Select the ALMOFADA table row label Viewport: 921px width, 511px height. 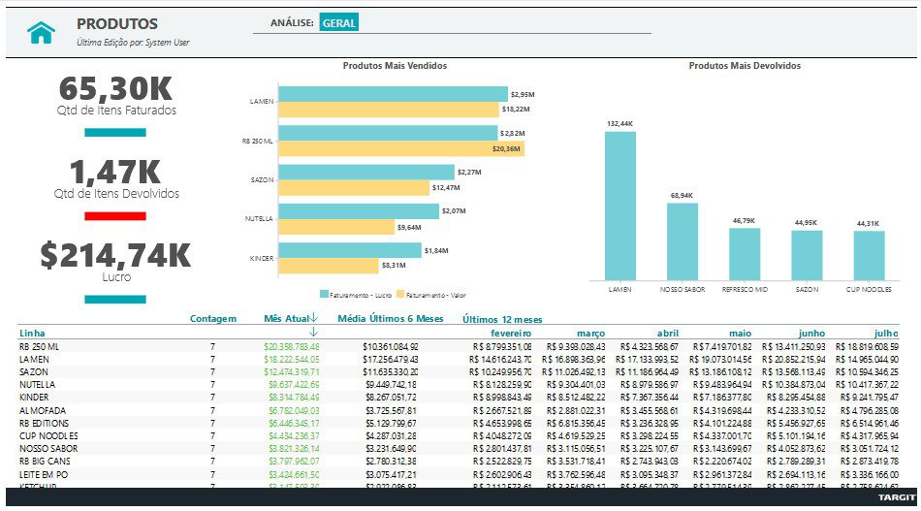pyautogui.click(x=43, y=410)
